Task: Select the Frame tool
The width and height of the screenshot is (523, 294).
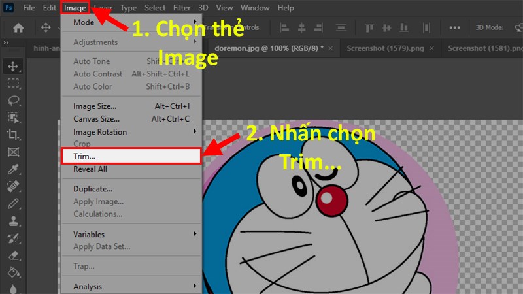Action: tap(13, 152)
